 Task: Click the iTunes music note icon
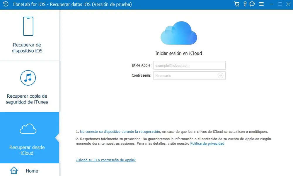click(x=28, y=77)
